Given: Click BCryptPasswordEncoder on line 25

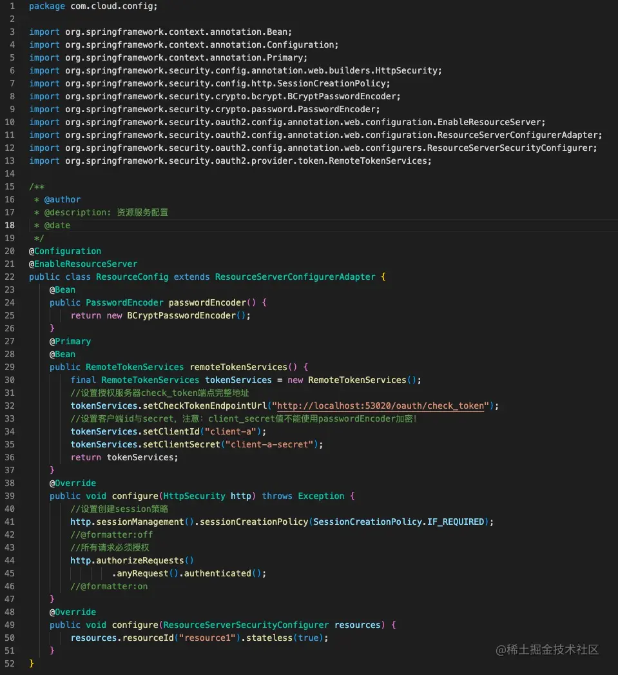Looking at the screenshot, I should (182, 315).
